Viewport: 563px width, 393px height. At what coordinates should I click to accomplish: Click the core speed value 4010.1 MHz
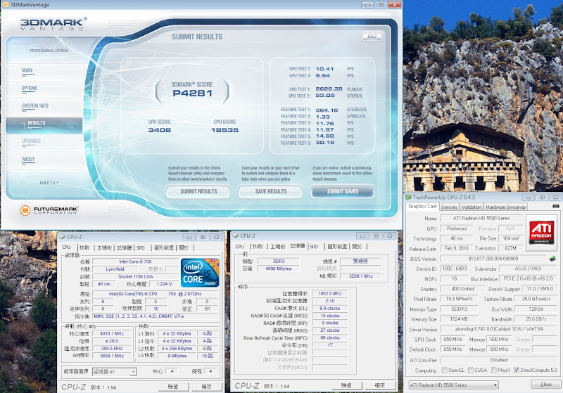click(112, 333)
